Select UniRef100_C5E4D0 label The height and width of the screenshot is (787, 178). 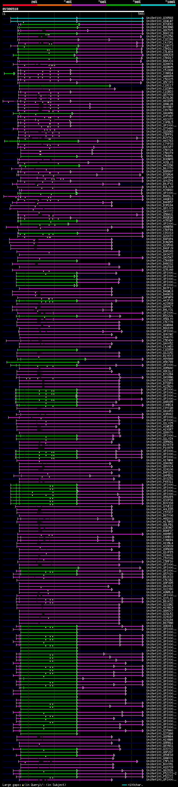point(159,340)
